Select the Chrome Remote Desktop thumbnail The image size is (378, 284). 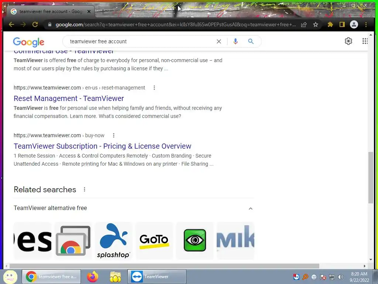tap(73, 240)
